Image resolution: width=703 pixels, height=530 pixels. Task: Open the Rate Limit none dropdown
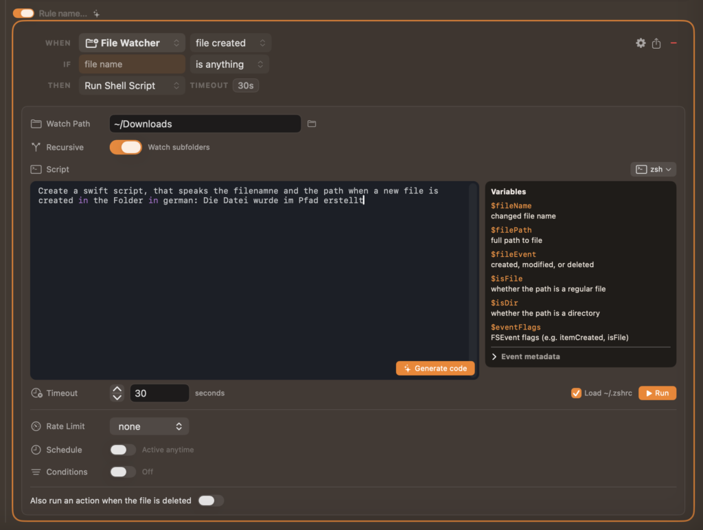coord(149,426)
